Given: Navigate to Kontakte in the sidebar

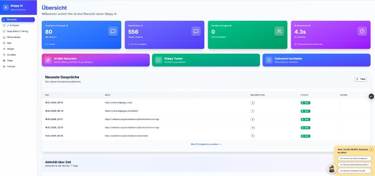Looking at the screenshot, I should (x=11, y=55).
